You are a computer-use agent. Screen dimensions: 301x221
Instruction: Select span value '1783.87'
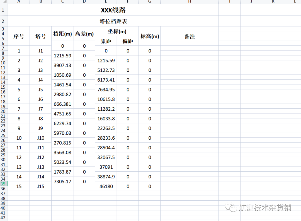[x=62, y=172]
